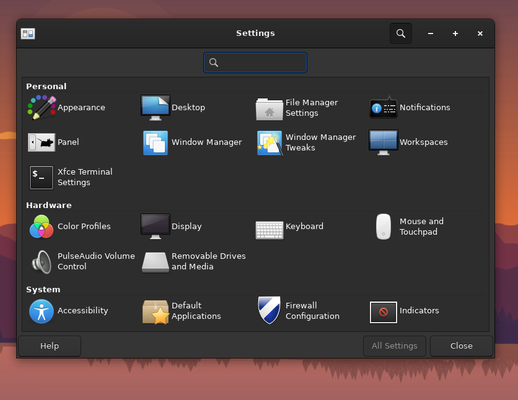Launch File Manager Settings

(x=270, y=108)
